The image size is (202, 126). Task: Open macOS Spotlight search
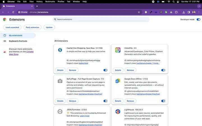click(x=173, y=2)
